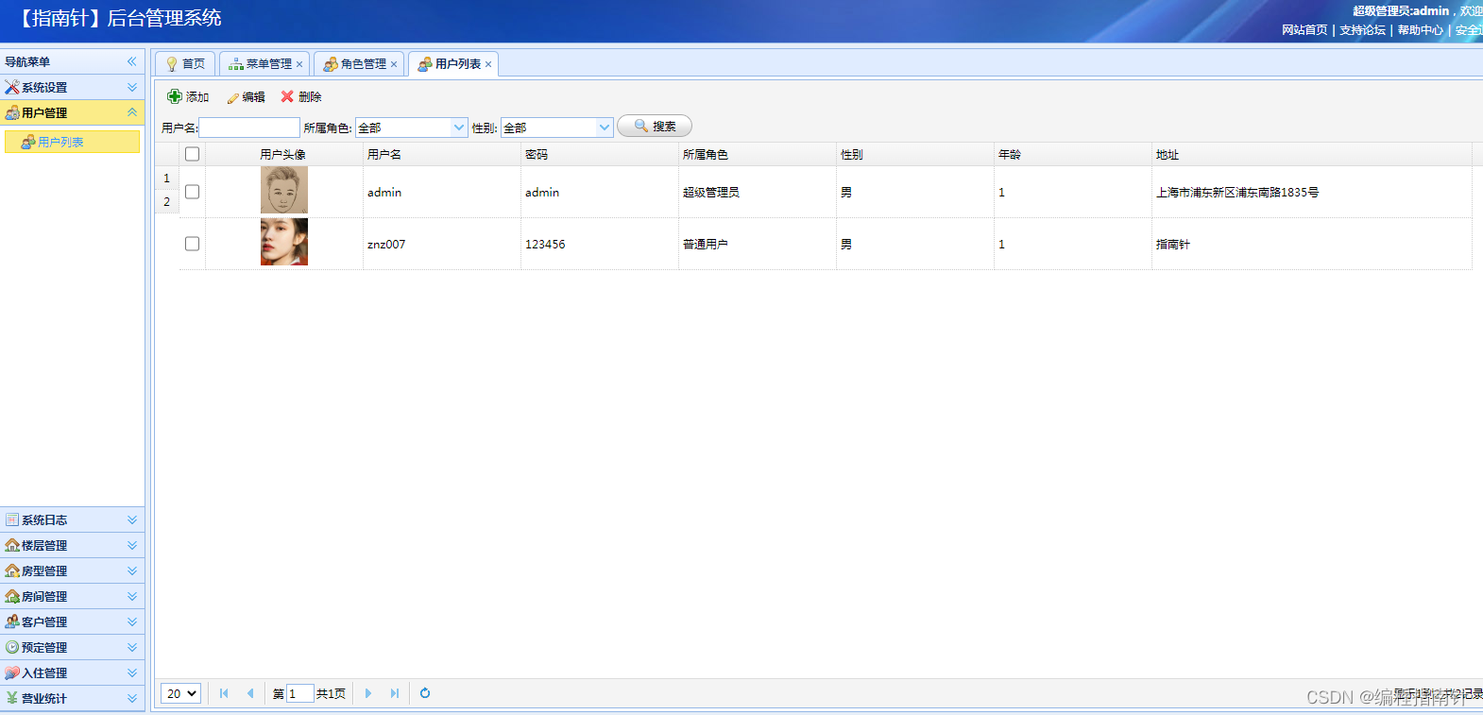Click the 用户管理 users icon

pos(12,112)
